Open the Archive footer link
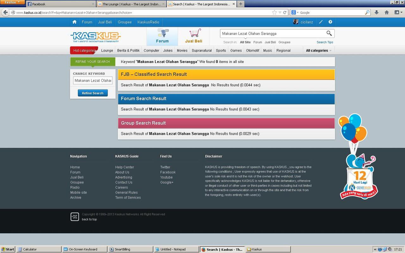 [76, 198]
